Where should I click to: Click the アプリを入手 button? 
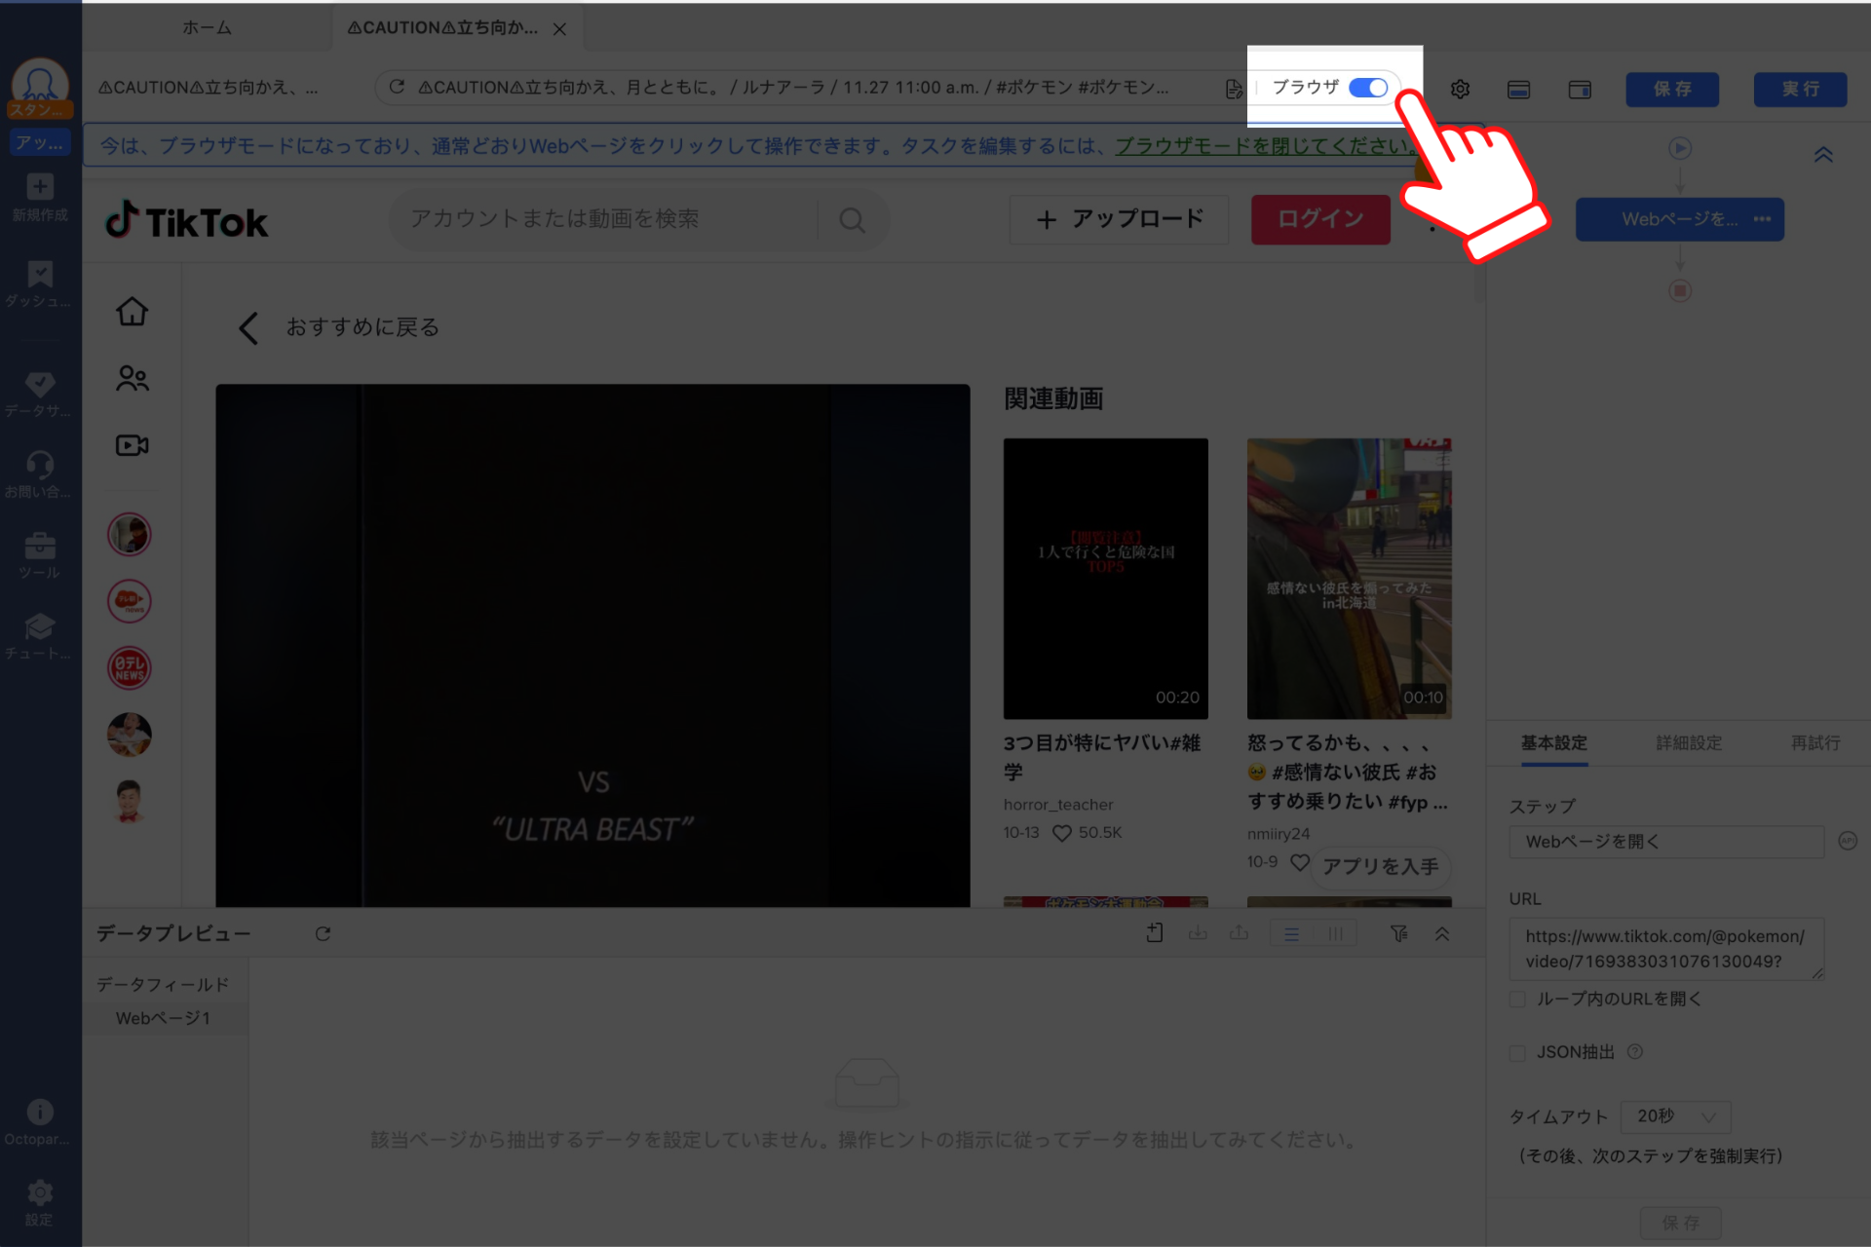point(1380,866)
